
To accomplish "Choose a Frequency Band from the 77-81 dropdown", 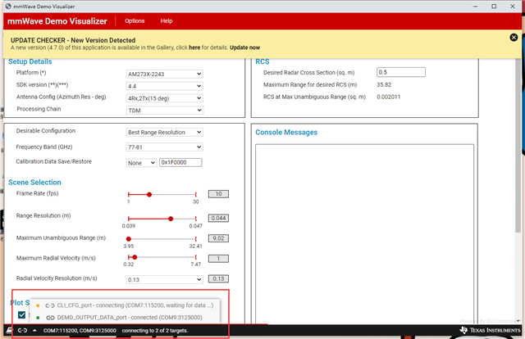I will pyautogui.click(x=164, y=147).
